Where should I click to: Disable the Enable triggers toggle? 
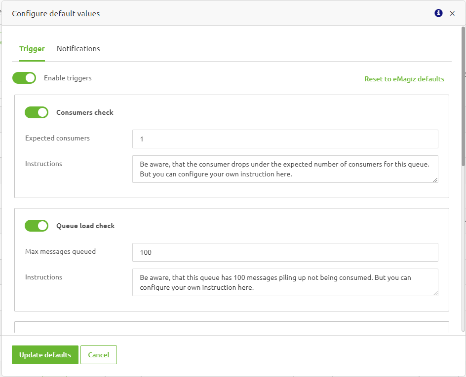tap(24, 78)
